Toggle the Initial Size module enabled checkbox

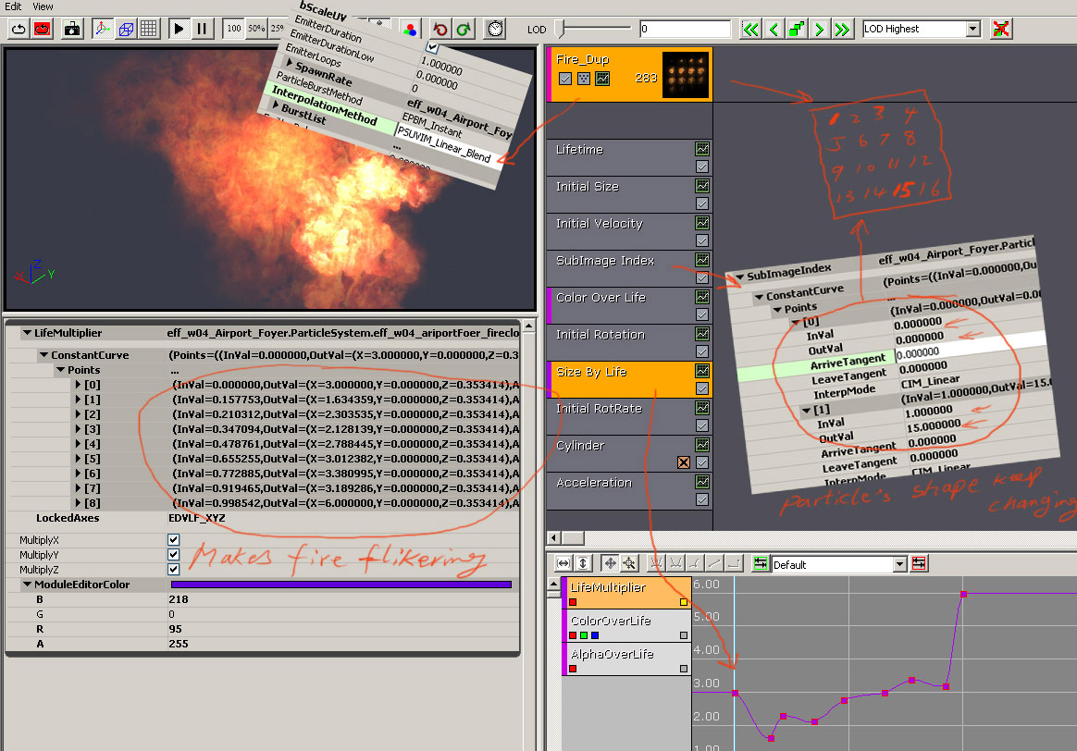(x=702, y=203)
